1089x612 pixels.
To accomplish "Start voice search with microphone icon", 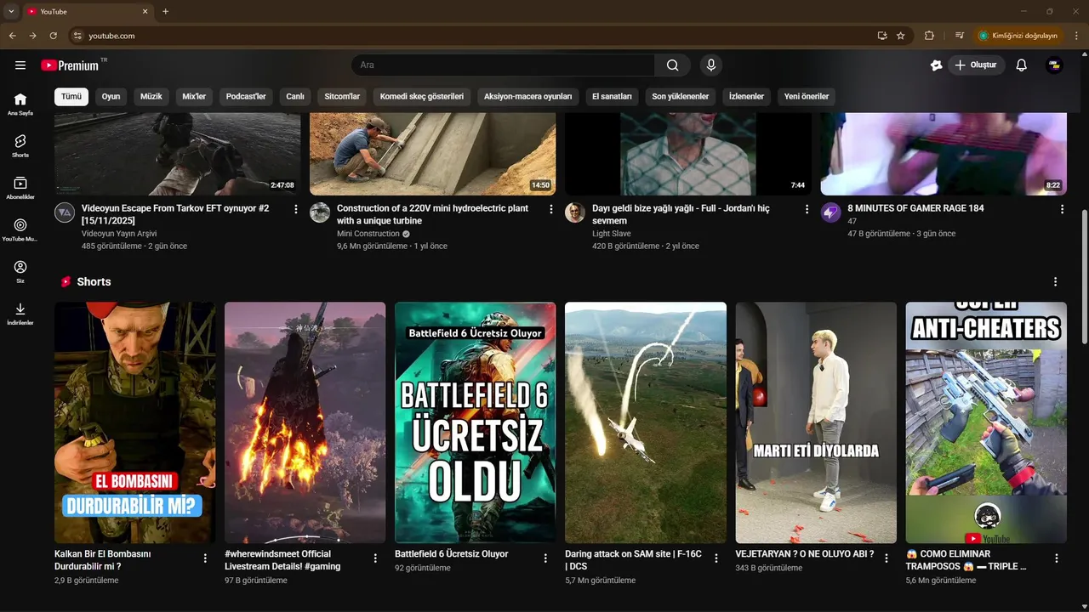I will pyautogui.click(x=711, y=65).
